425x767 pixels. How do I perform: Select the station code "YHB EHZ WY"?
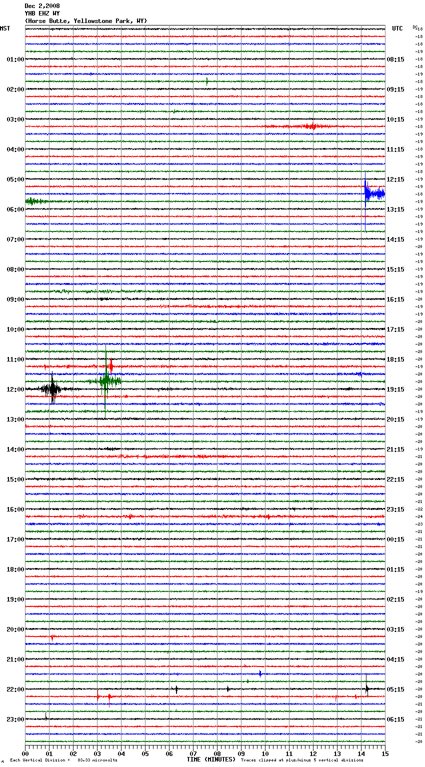[42, 13]
